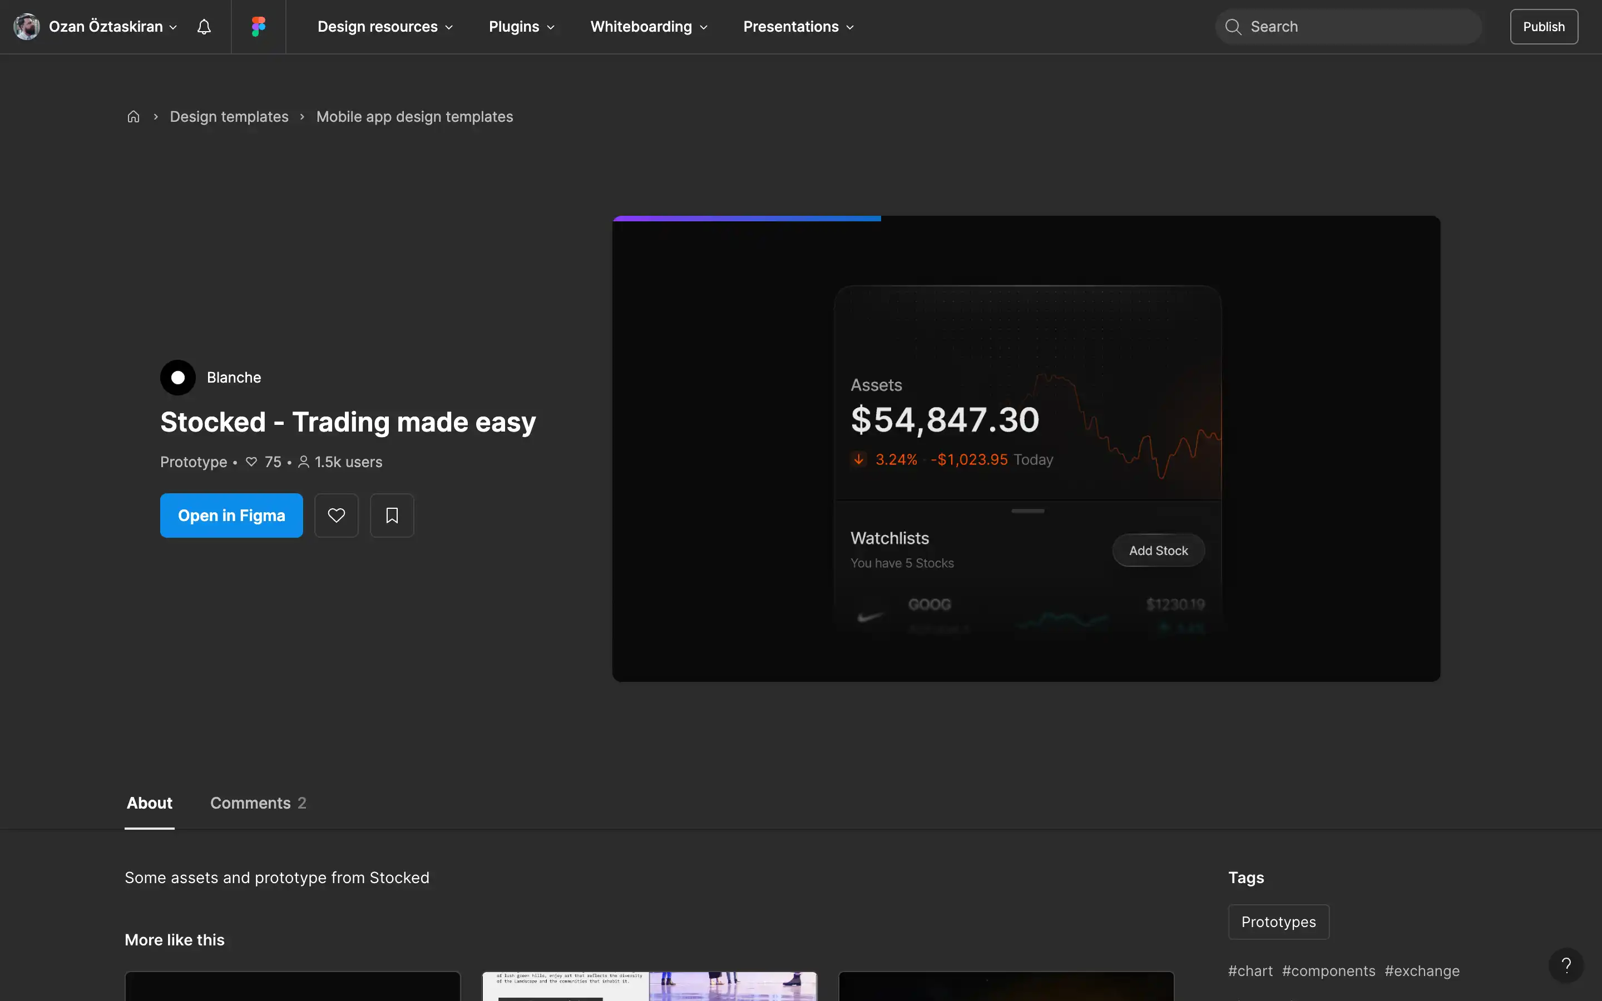Image resolution: width=1602 pixels, height=1001 pixels.
Task: Click the Open in Figma button
Action: tap(232, 515)
